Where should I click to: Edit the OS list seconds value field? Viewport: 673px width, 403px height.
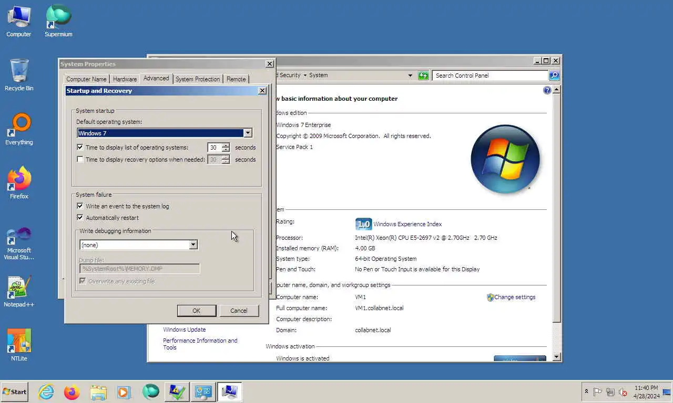point(215,147)
